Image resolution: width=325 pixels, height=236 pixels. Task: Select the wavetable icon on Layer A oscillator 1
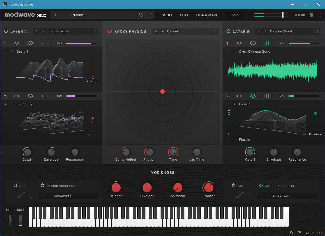tap(16, 43)
